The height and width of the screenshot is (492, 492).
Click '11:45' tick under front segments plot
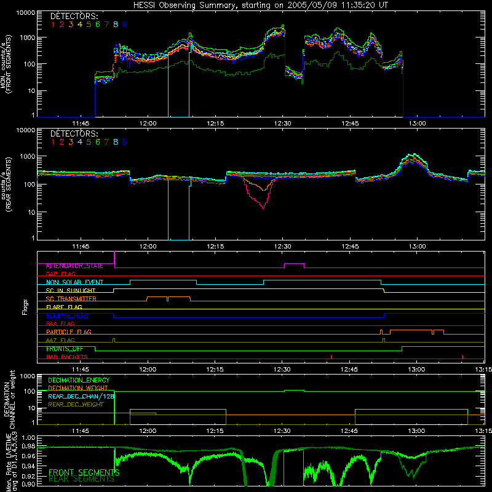click(81, 124)
